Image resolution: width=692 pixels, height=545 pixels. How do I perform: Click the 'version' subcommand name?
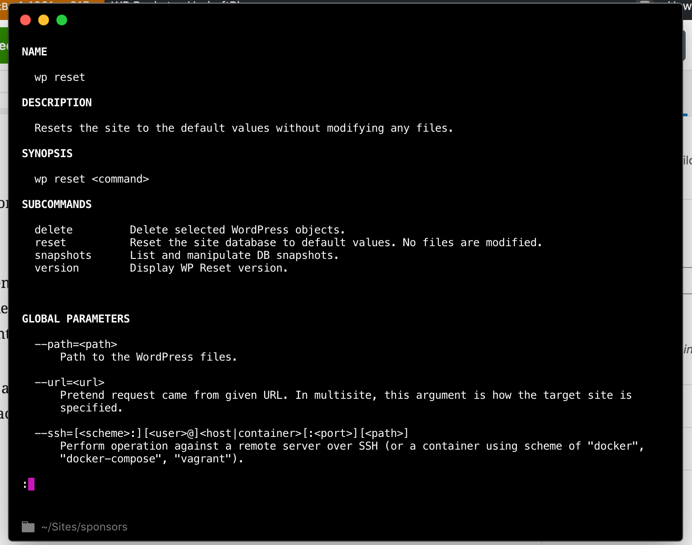[x=57, y=268]
